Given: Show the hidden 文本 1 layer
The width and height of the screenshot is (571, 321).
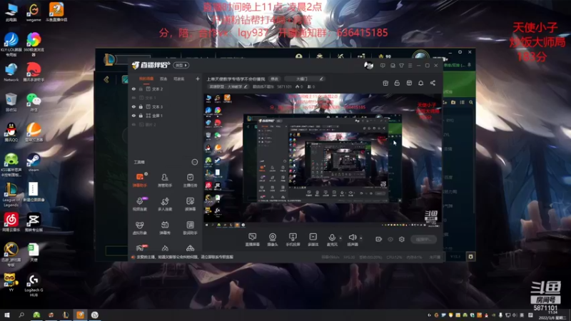Looking at the screenshot, I should click(133, 98).
